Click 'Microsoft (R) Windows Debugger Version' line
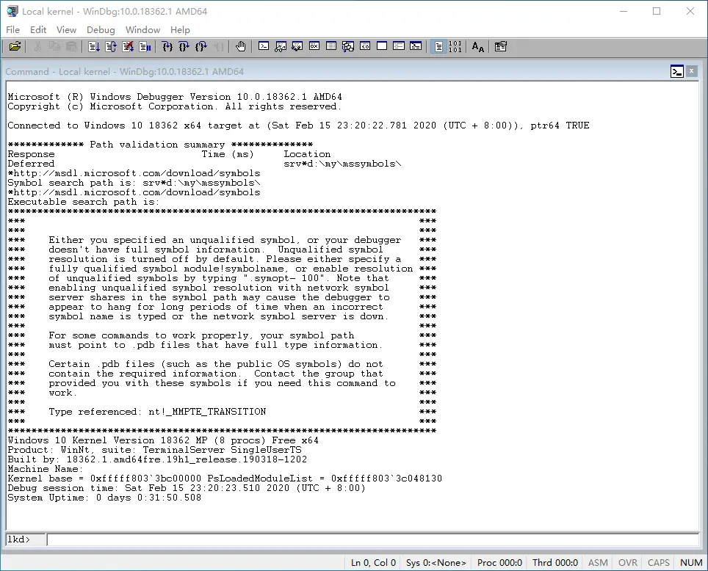Screen dimensions: 708x571 point(175,97)
